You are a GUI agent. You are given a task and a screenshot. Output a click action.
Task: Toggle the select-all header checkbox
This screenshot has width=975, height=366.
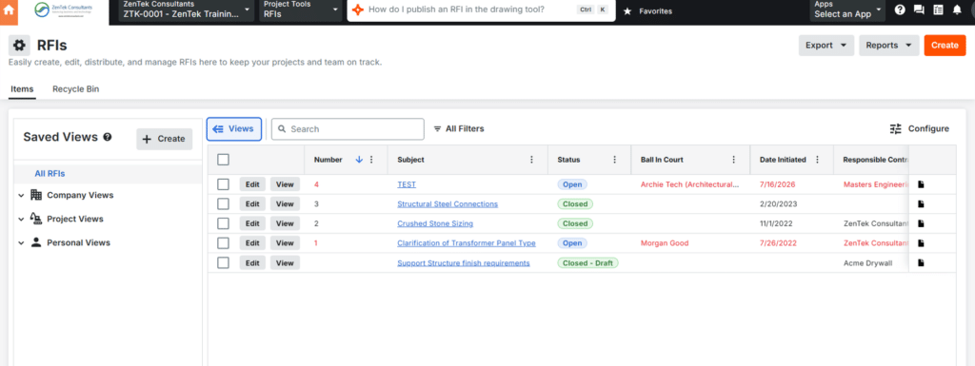(223, 160)
